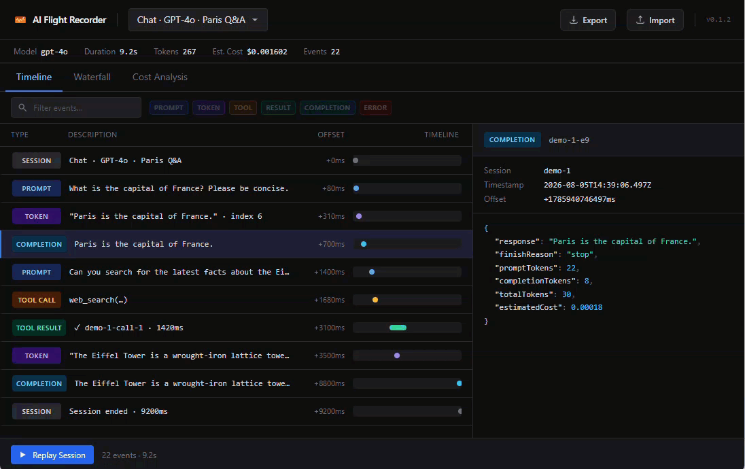Viewport: 745px width, 469px height.
Task: Click the upload icon in Import button
Action: pyautogui.click(x=640, y=20)
